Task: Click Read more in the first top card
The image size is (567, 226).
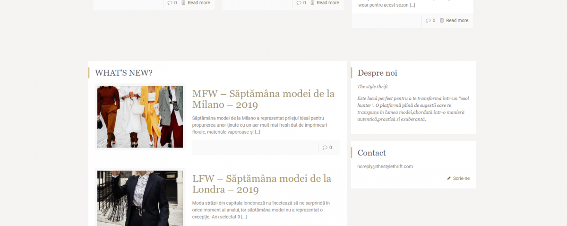Action: [x=199, y=3]
